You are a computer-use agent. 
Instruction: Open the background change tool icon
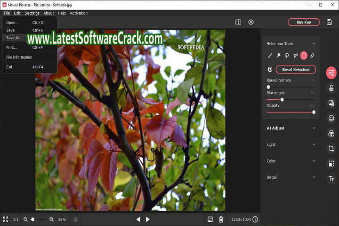(331, 103)
